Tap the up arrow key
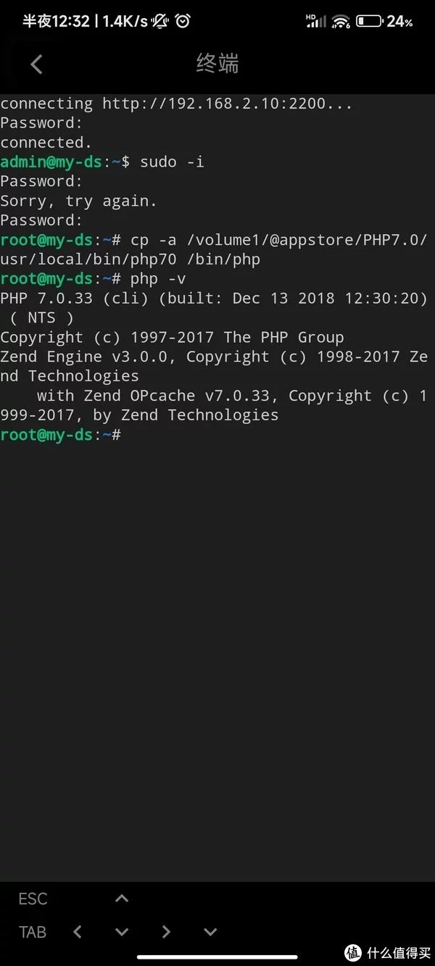435x966 pixels. (x=122, y=899)
